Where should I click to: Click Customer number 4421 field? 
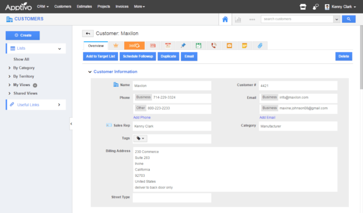(298, 86)
